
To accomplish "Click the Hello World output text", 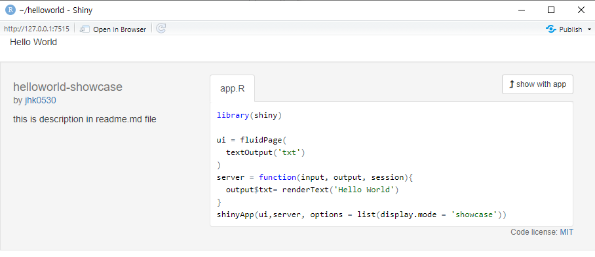I will click(33, 42).
